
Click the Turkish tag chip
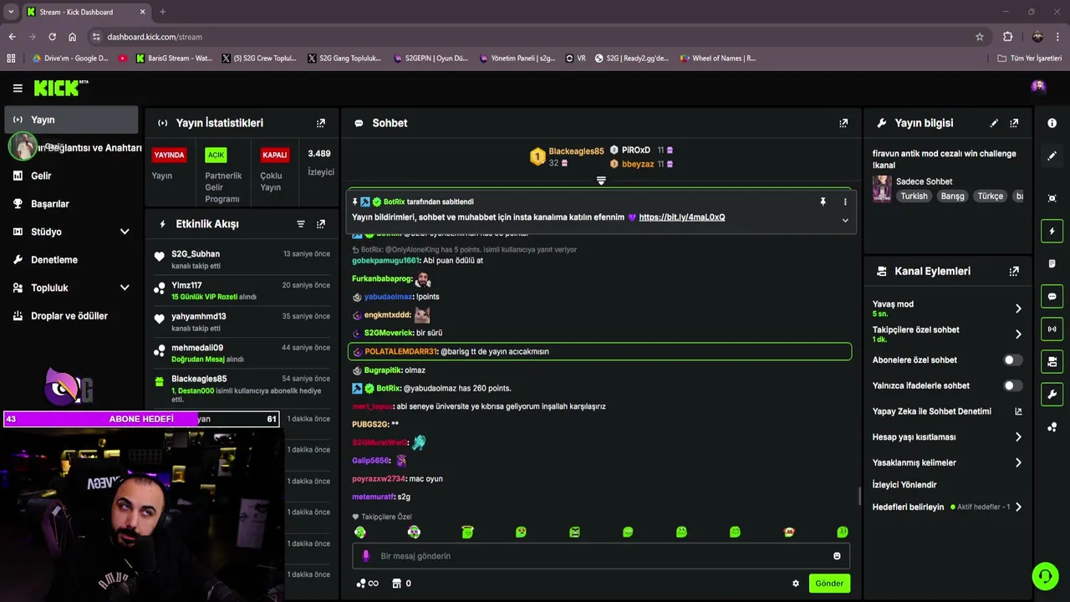tap(914, 196)
